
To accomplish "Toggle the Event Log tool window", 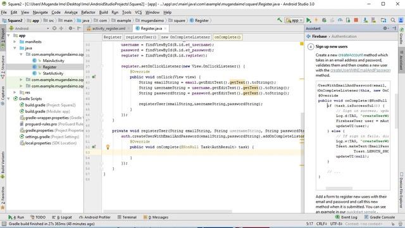I will pyautogui.click(x=346, y=217).
